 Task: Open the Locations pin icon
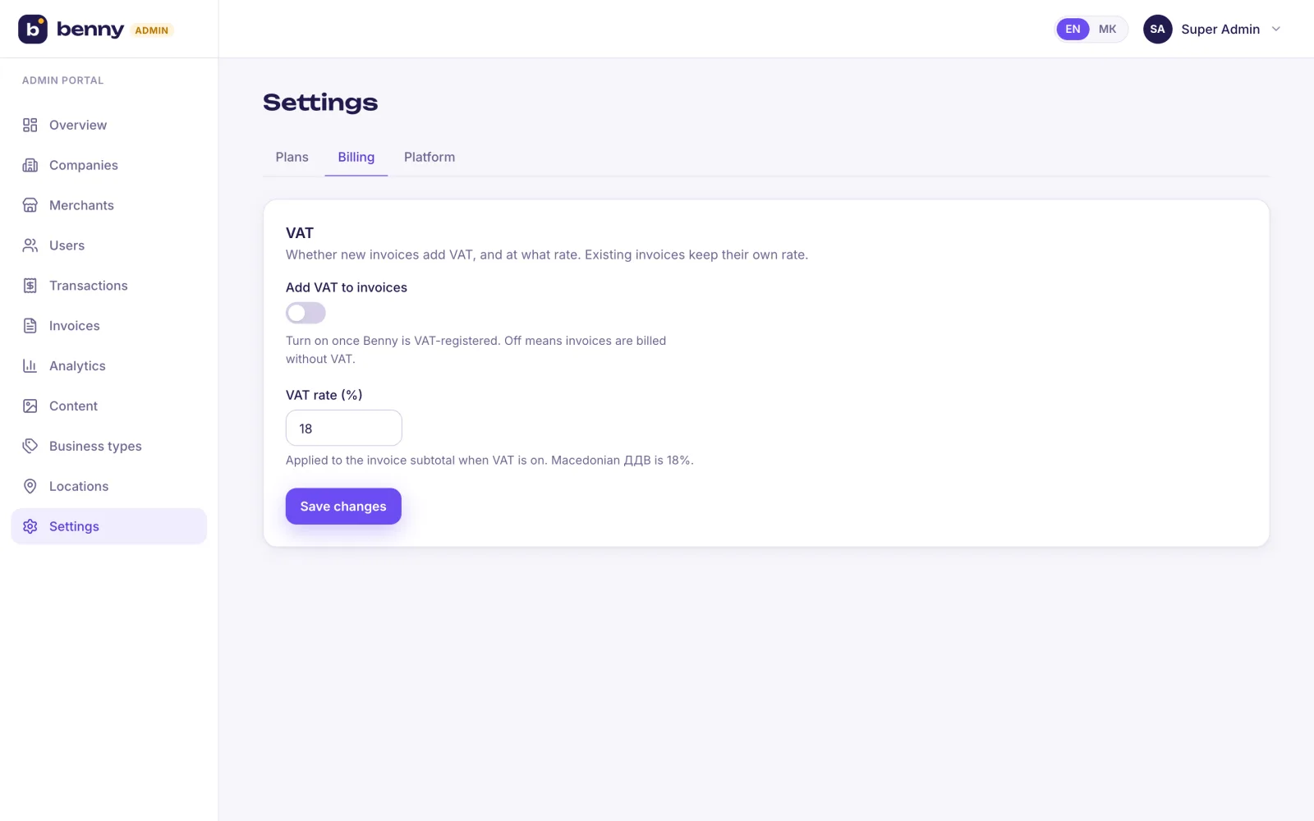coord(30,486)
